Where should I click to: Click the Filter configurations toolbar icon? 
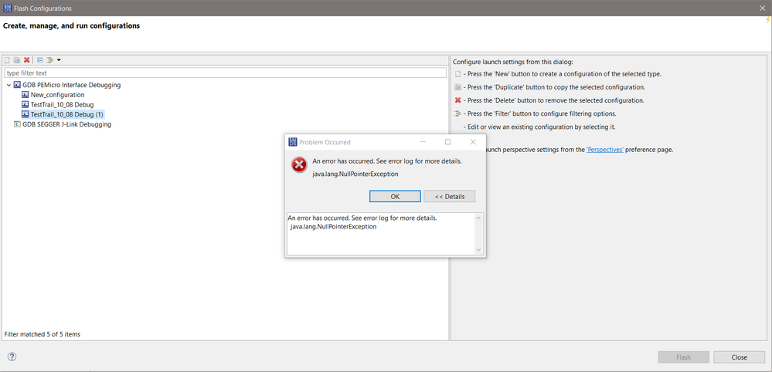pyautogui.click(x=49, y=60)
